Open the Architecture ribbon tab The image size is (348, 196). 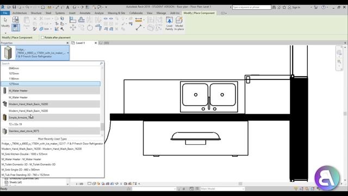(x=20, y=13)
